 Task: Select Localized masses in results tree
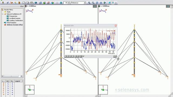click(15, 18)
